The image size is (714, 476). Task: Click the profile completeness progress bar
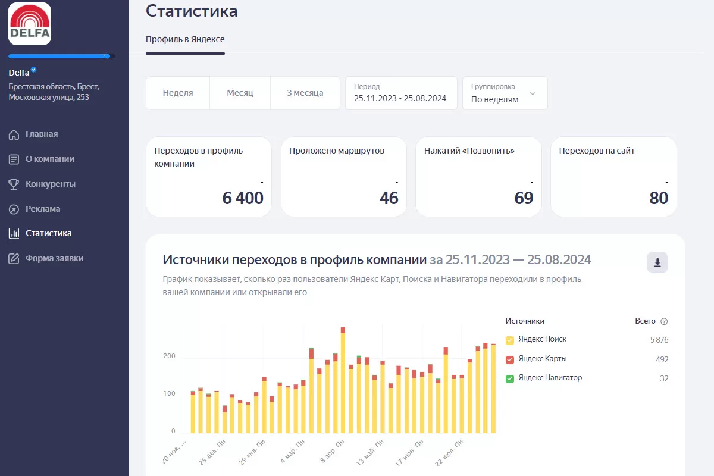pyautogui.click(x=62, y=57)
